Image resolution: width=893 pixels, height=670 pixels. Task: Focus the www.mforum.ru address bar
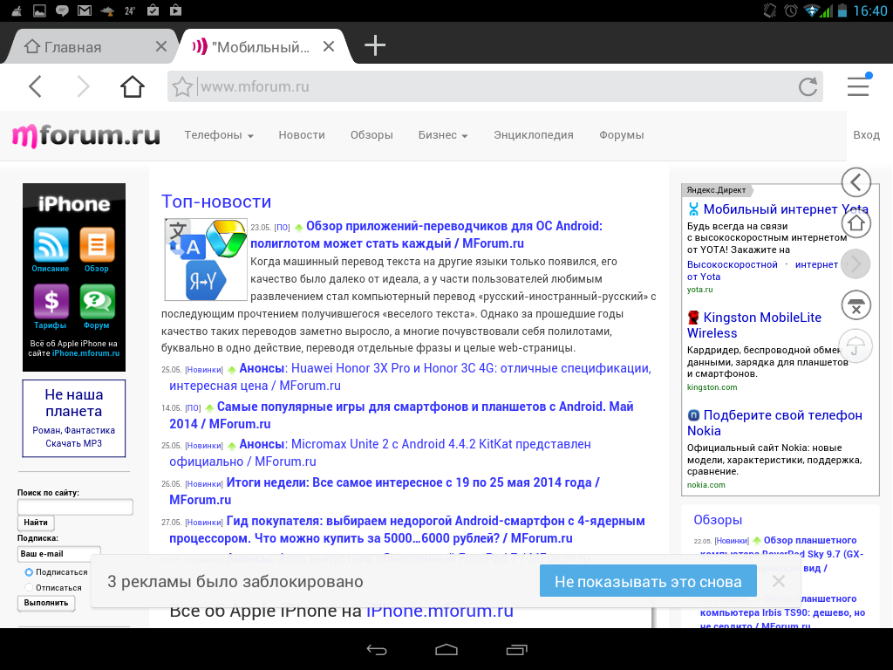click(495, 86)
